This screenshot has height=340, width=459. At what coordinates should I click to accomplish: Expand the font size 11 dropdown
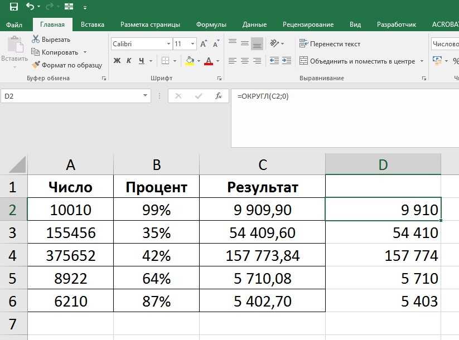[193, 44]
